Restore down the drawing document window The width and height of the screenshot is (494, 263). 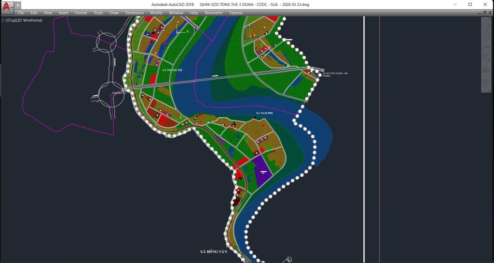pyautogui.click(x=484, y=13)
